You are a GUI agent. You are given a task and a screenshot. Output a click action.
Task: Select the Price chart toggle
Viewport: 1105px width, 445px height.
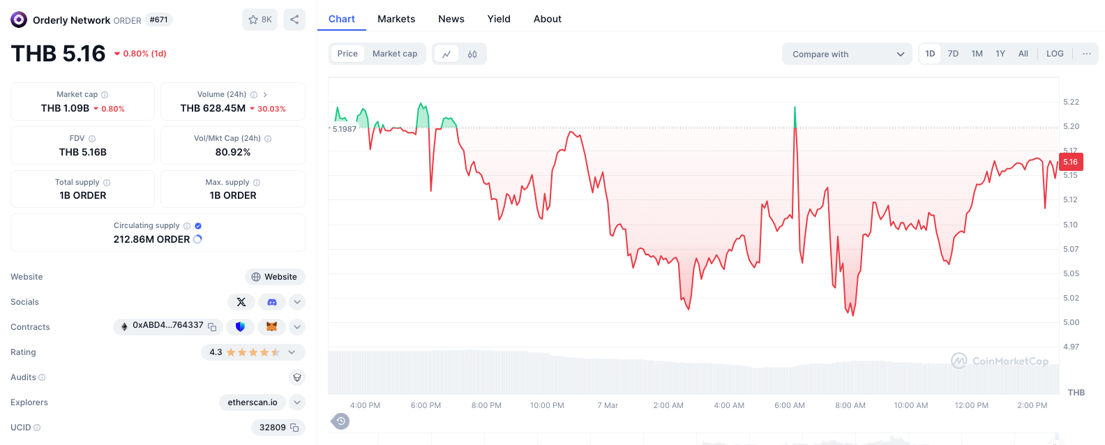point(347,54)
